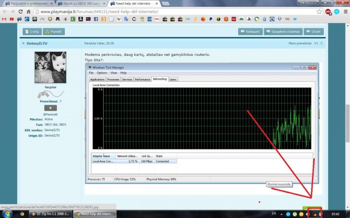The width and height of the screenshot is (350, 218).
Task: Open the Task Manager screenshot image
Action: (202, 123)
